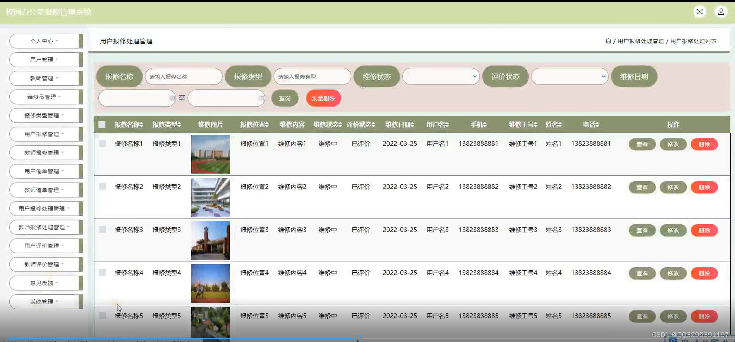This screenshot has height=342, width=735.
Task: Click 查看 button for 报修名称1 row
Action: pos(642,144)
